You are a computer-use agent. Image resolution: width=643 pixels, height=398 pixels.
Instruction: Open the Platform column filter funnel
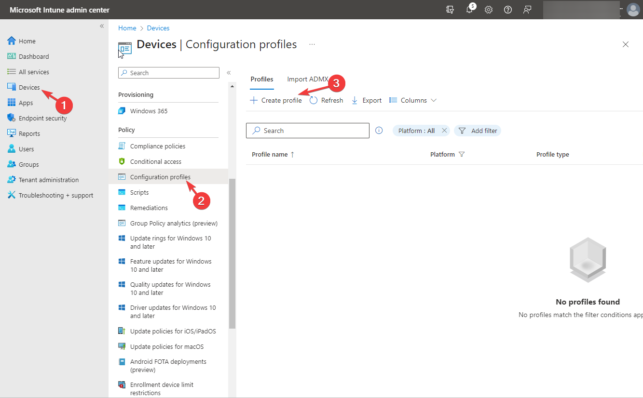(462, 154)
